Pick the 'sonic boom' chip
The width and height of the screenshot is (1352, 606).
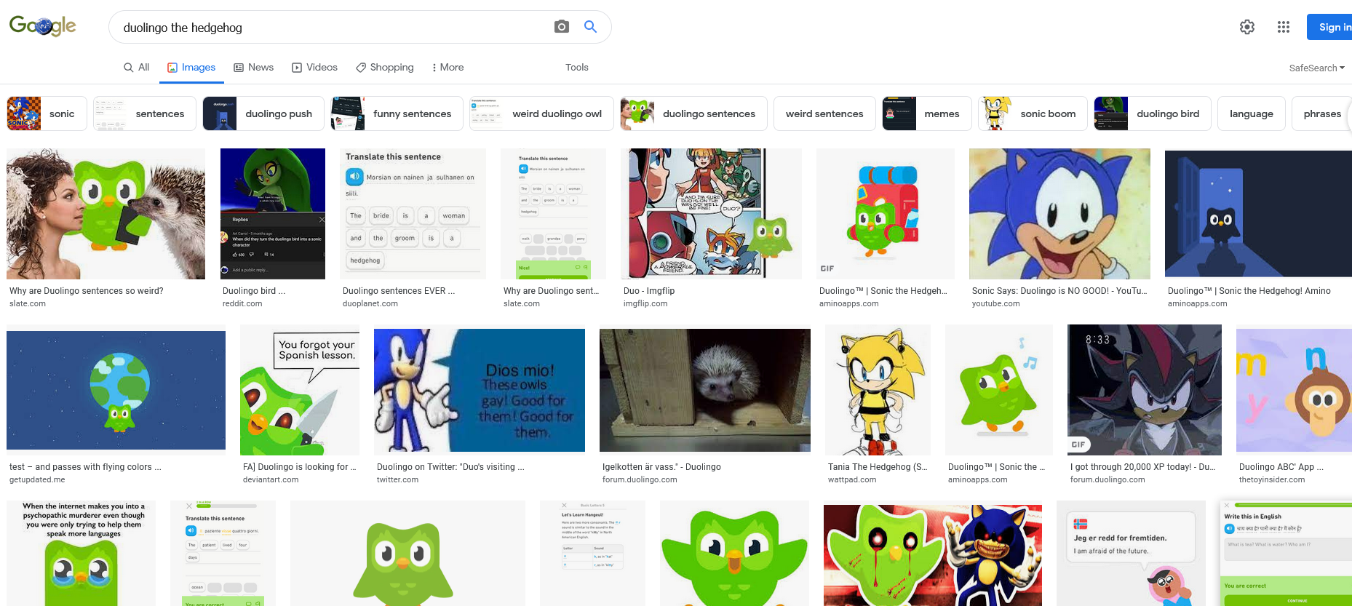click(x=1033, y=113)
